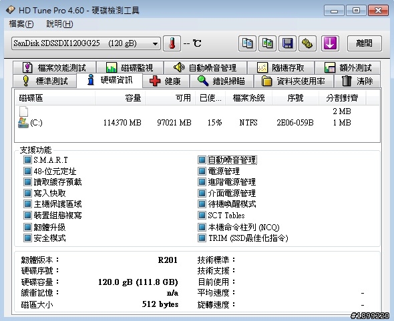
Task: Open the 健康 tab
Action: pos(166,81)
